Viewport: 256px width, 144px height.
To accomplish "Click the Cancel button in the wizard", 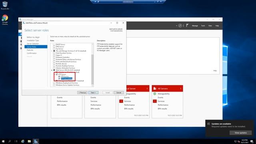I will pyautogui.click(x=118, y=92).
